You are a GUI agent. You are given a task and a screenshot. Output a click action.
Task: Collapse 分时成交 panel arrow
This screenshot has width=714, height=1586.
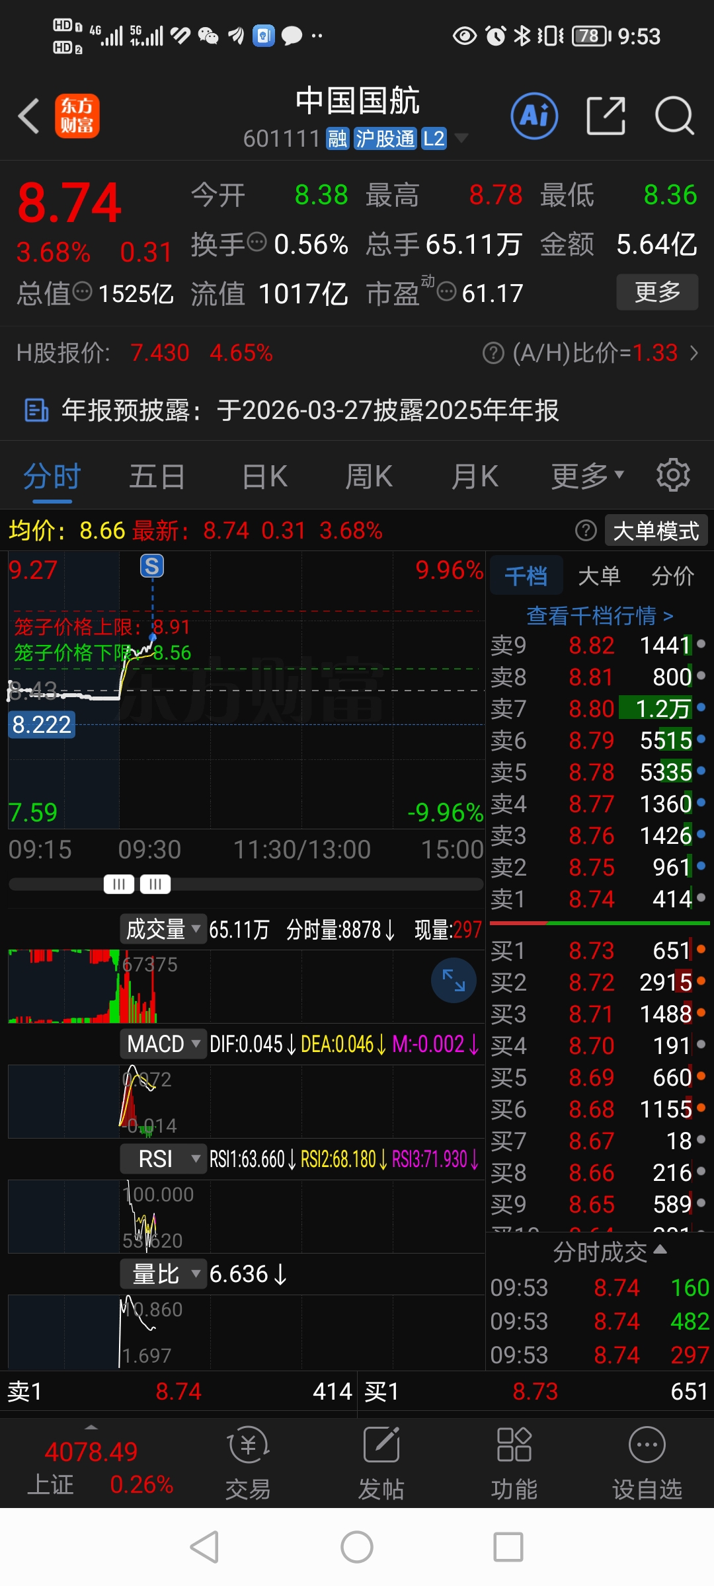(x=660, y=1250)
